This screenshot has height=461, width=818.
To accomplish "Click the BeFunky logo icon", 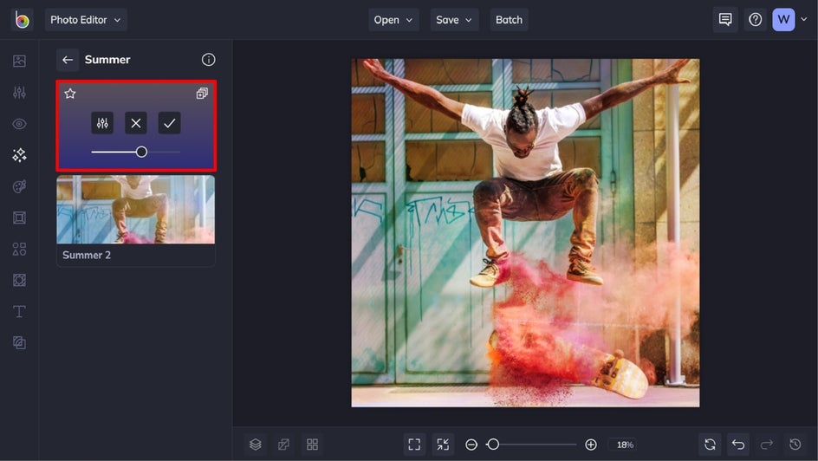I will (22, 20).
